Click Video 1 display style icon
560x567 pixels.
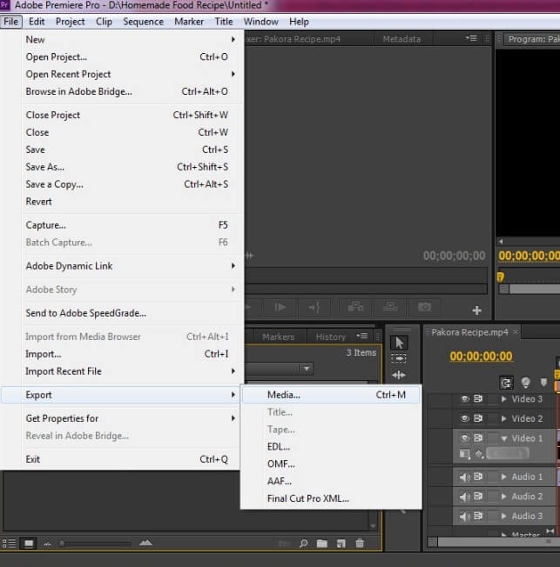464,453
